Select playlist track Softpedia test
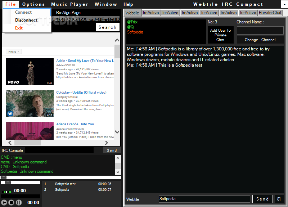Viewport: 288px width, 207px height. coord(65,184)
